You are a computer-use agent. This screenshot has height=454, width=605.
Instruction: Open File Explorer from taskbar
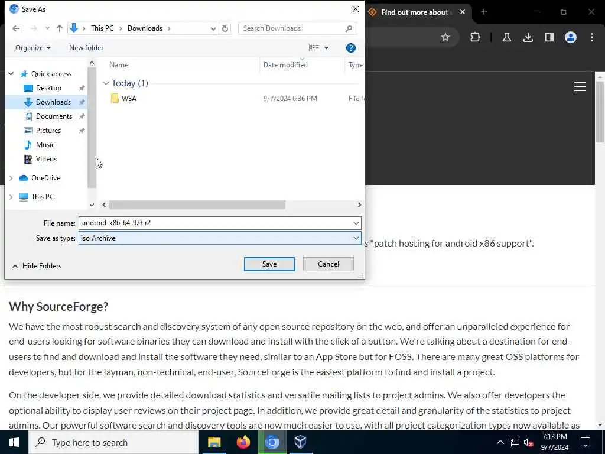tap(214, 442)
